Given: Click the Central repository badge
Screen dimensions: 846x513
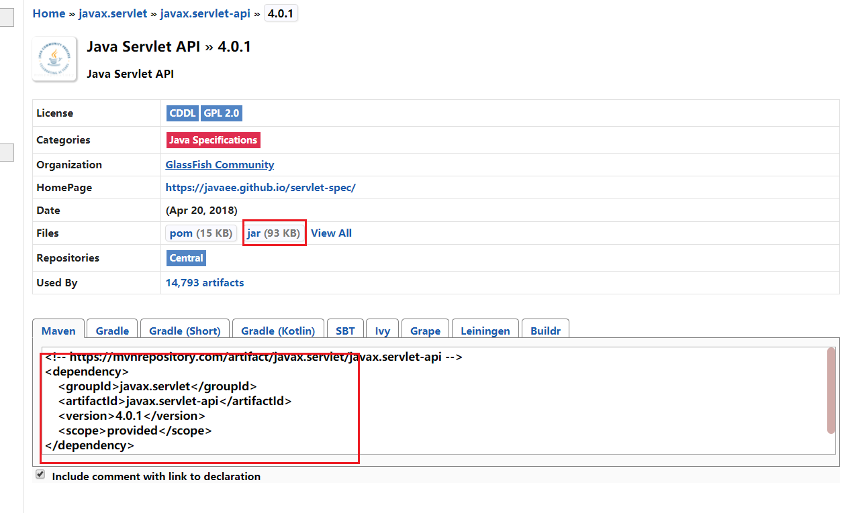Looking at the screenshot, I should click(x=186, y=258).
